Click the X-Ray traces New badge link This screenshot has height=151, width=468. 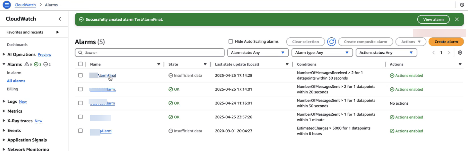coord(38,121)
